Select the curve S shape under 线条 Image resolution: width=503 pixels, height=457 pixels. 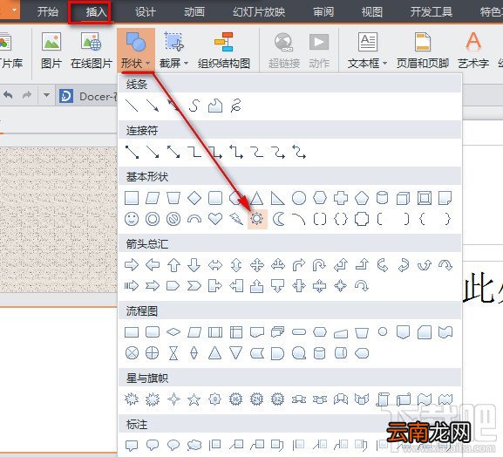click(194, 106)
